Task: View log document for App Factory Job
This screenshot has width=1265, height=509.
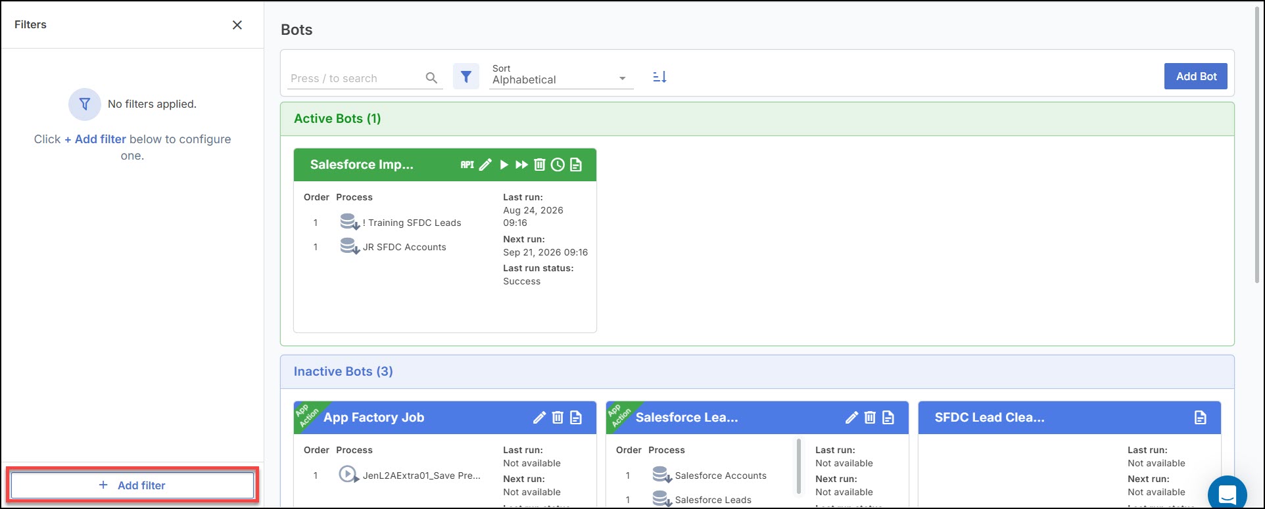Action: (x=576, y=418)
